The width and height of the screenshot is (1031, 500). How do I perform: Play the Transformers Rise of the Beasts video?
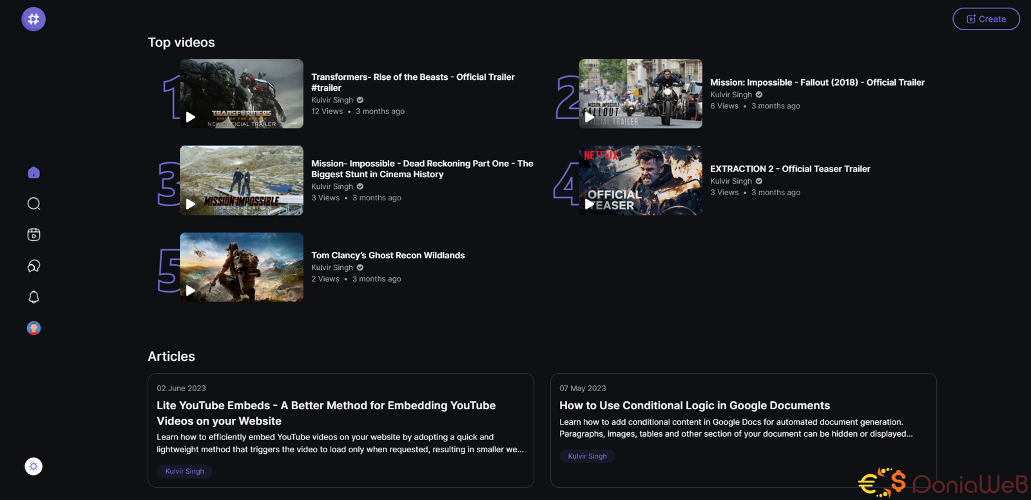[x=191, y=117]
